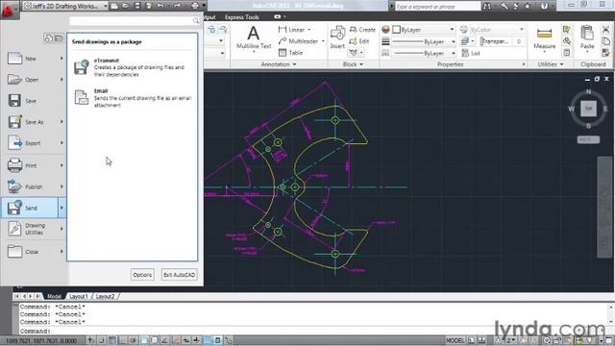Select the Table annotation tool

[x=290, y=53]
